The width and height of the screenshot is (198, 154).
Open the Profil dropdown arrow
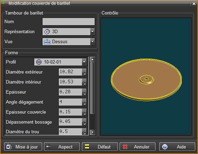pos(84,62)
